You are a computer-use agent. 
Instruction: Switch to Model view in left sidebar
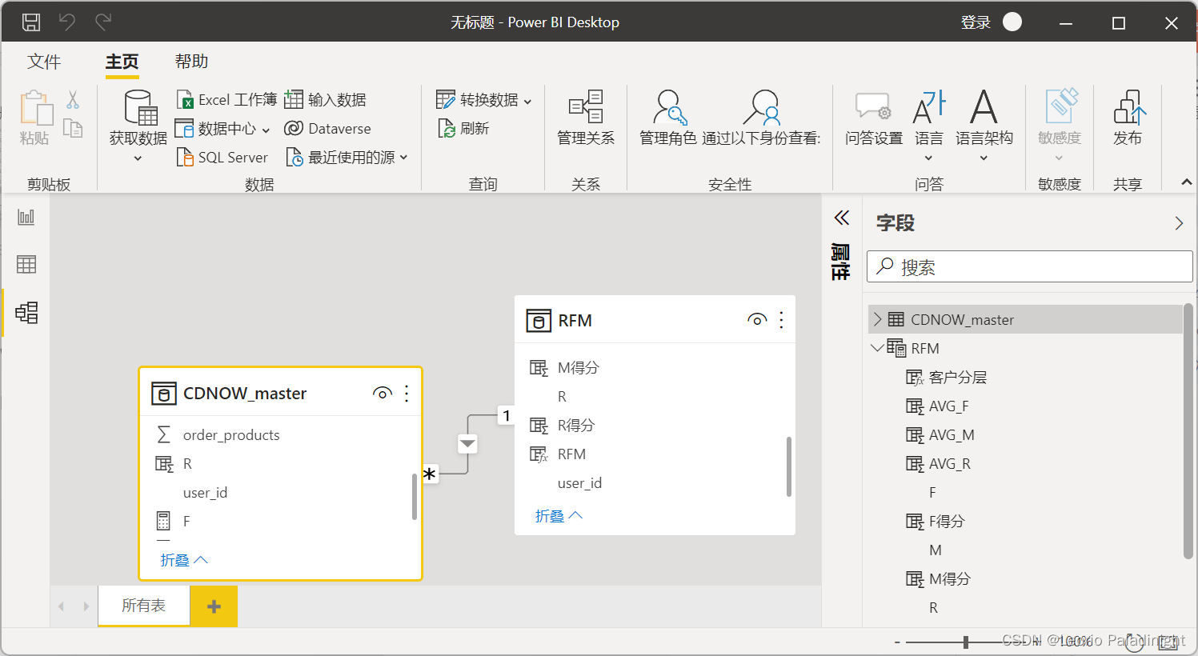(26, 312)
